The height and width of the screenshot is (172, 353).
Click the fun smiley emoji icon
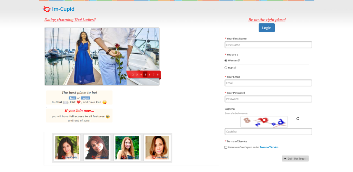click(x=104, y=102)
